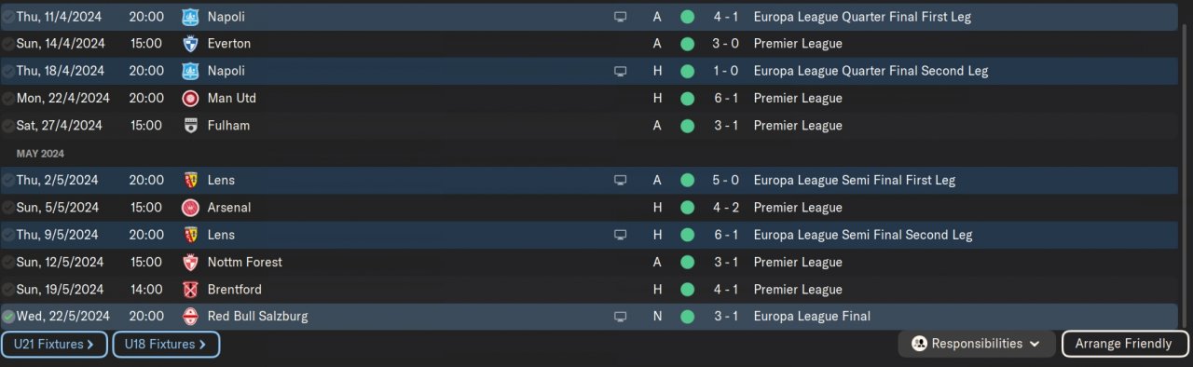Screen dimensions: 1193x367
Task: Expand the U21 Fixtures chevron button
Action: [x=54, y=345]
